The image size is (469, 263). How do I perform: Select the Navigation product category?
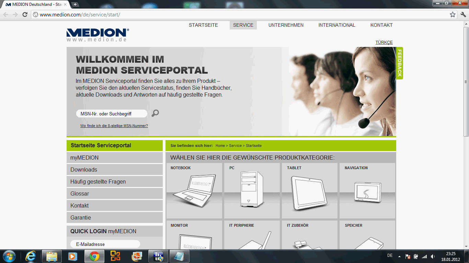tap(367, 191)
